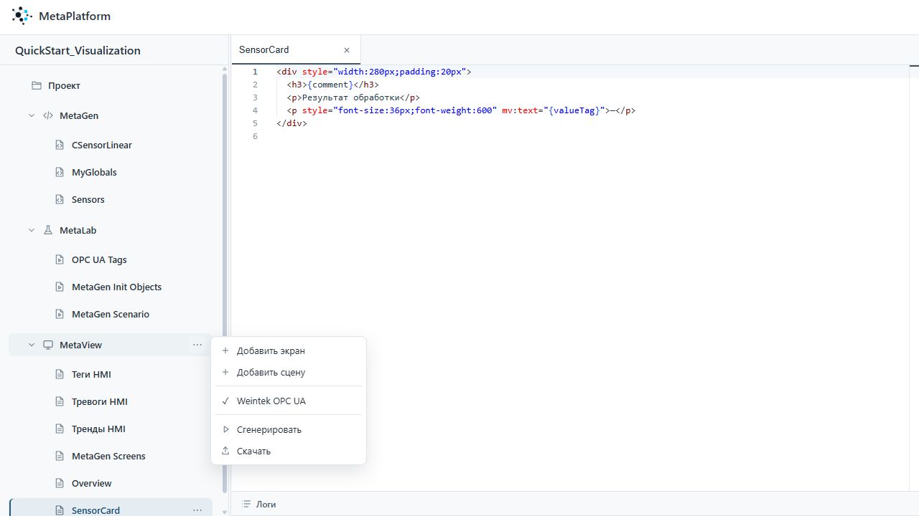The height and width of the screenshot is (516, 919).
Task: Open the three-dots menu on SensorCard row
Action: (197, 510)
